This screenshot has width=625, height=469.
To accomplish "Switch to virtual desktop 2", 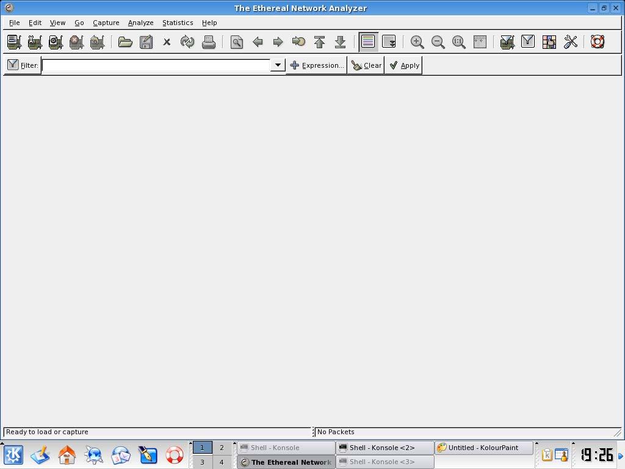I will click(x=222, y=448).
